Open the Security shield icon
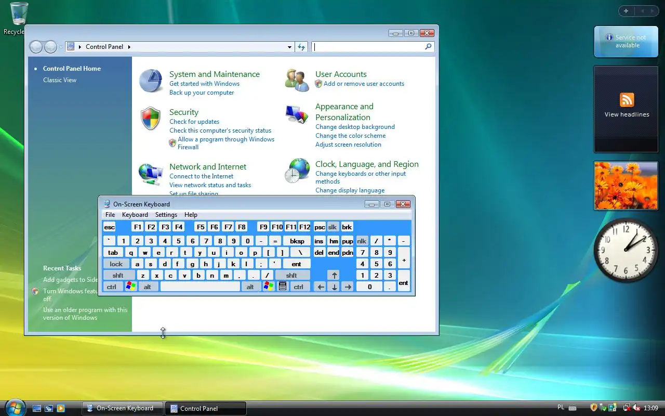Screen dimensions: 665x416 tap(151, 119)
